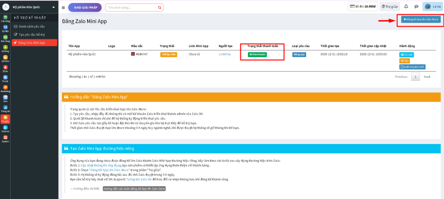Click the Đăng app request type badge
This screenshot has height=199, width=444.
pos(299,55)
